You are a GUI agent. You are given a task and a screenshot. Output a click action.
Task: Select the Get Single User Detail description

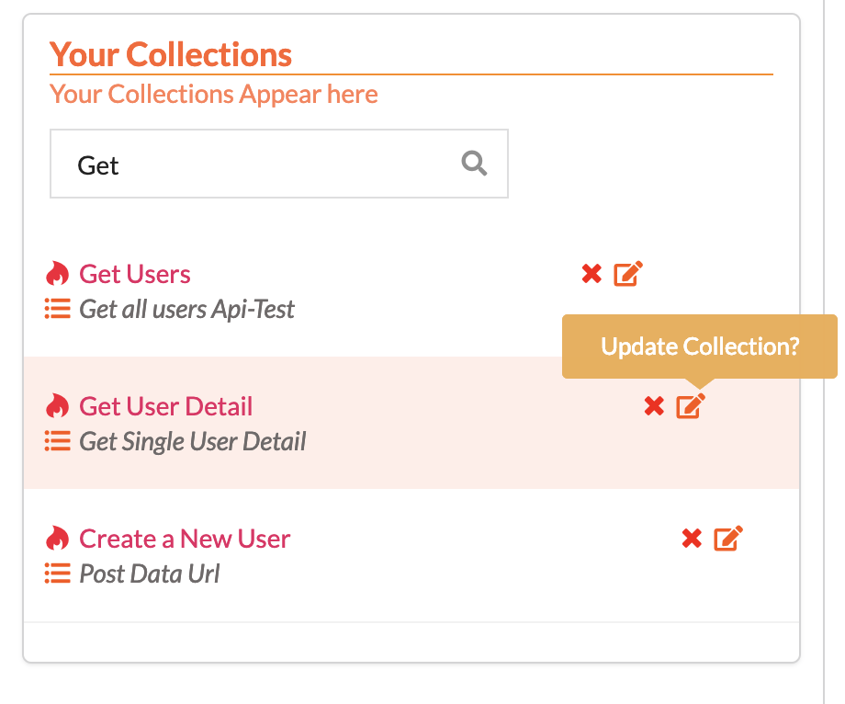[192, 441]
